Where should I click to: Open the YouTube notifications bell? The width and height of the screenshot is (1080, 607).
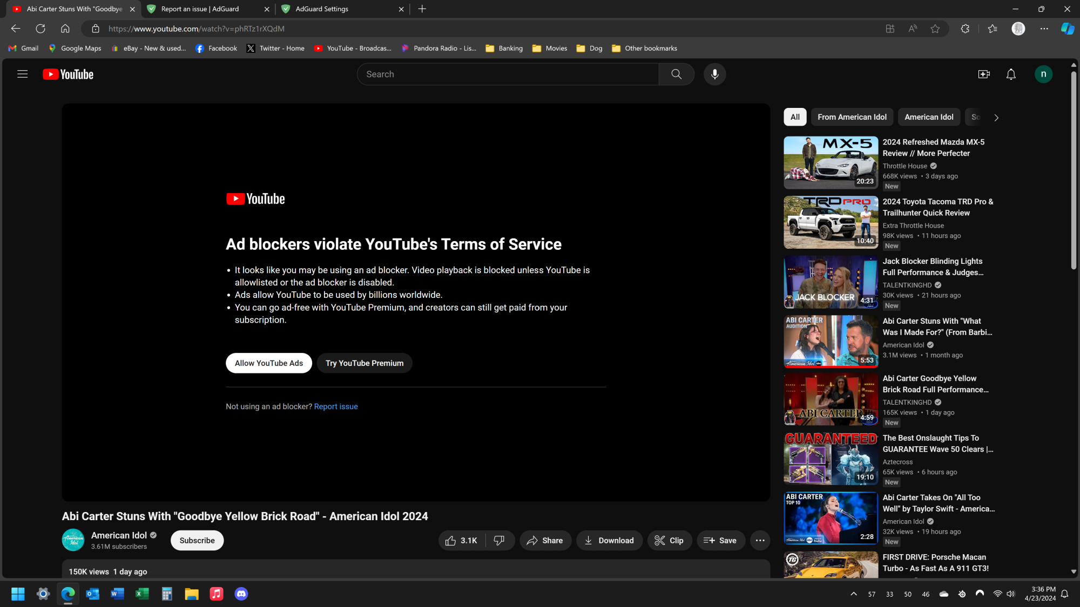pos(1011,74)
